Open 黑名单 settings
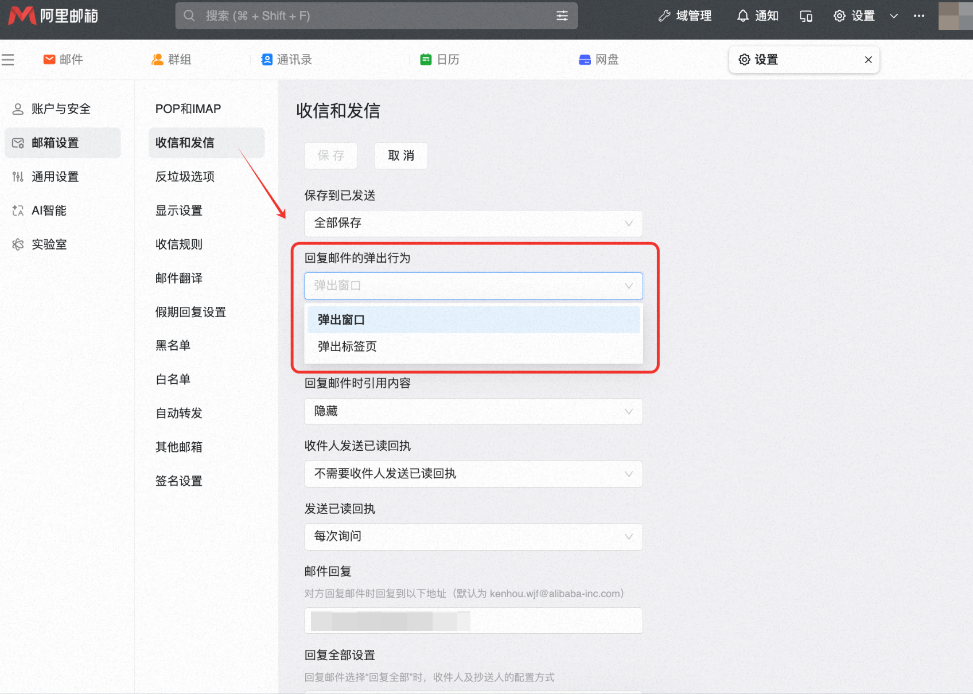973x694 pixels. 207,345
